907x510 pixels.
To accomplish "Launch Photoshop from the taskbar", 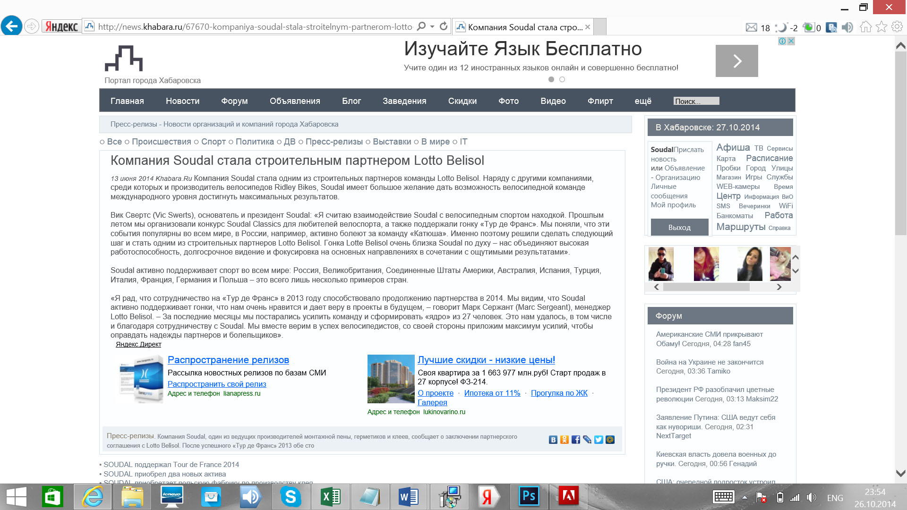I will [x=529, y=497].
